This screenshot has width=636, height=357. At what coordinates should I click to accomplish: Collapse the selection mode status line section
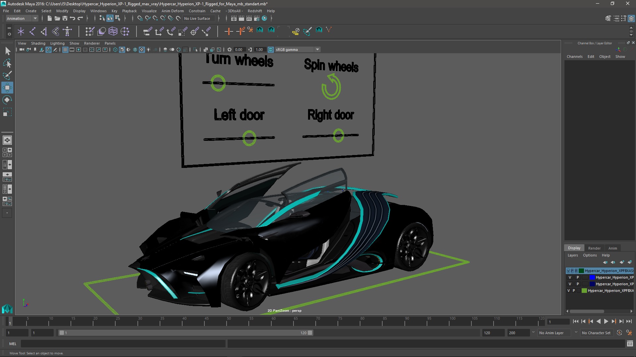coord(95,19)
